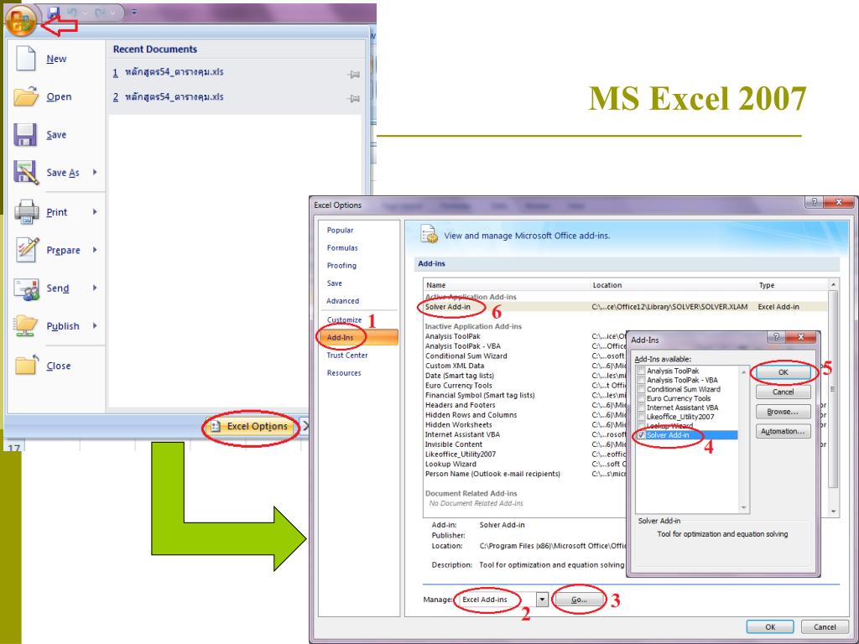Click the Save icon in Quick Access Toolbar
The image size is (859, 644).
pos(53,12)
